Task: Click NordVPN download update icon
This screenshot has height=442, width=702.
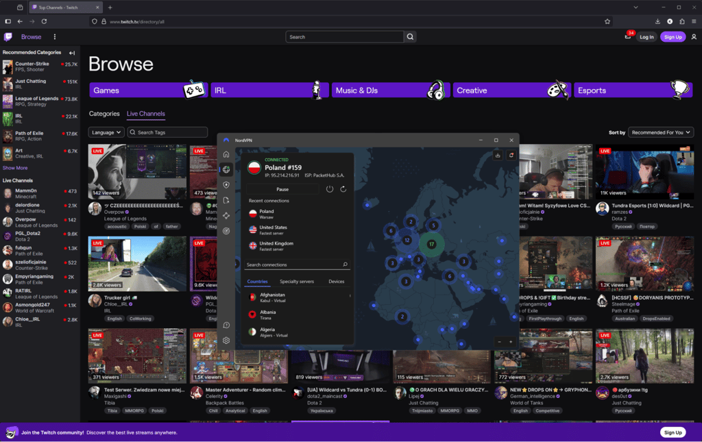Action: tap(498, 156)
